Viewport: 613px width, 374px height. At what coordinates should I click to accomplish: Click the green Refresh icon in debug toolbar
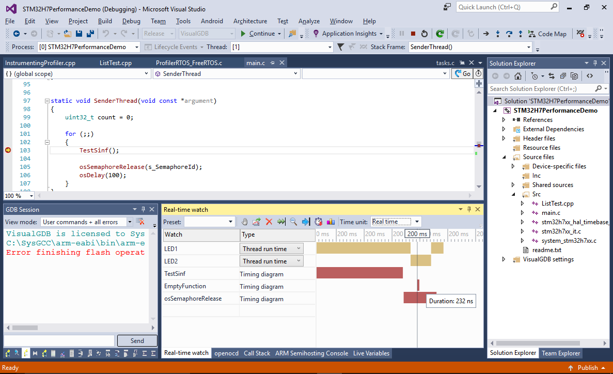(x=440, y=34)
